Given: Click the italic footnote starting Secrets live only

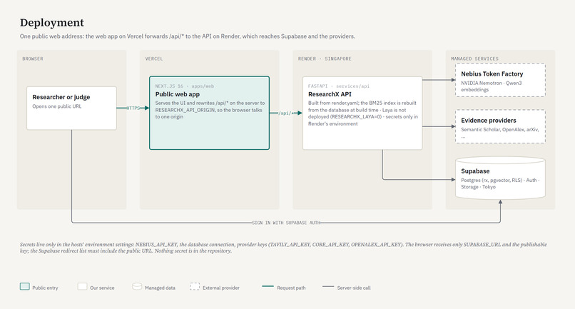Looking at the screenshot, I should (x=283, y=248).
